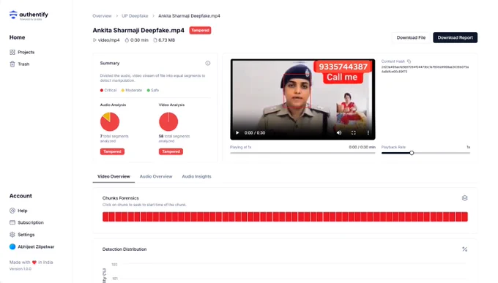Viewport: 498px width, 283px height.
Task: Switch to the Video Overview tab
Action: tap(114, 176)
